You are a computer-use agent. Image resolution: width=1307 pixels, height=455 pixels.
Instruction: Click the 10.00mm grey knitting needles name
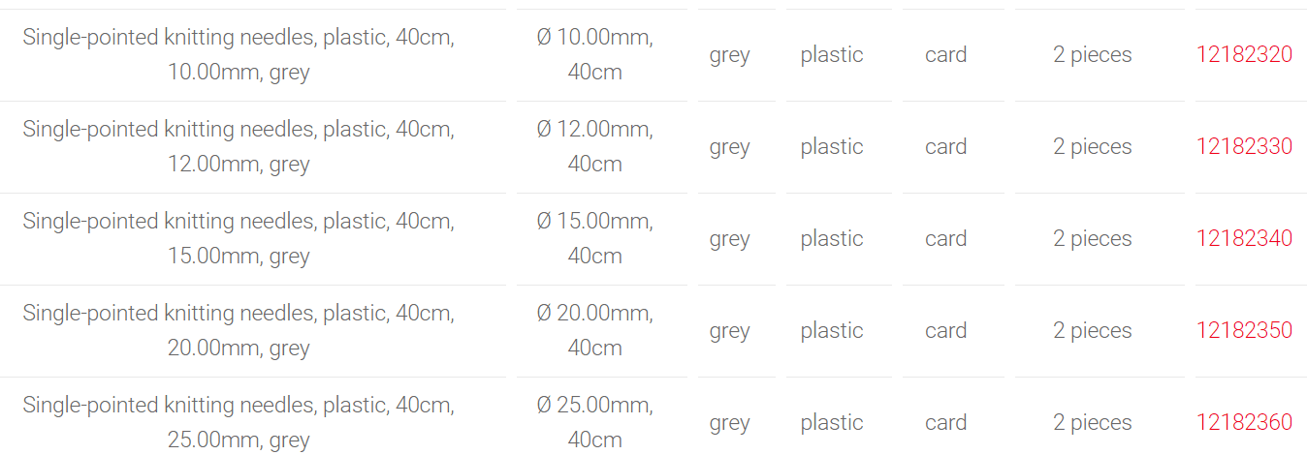(x=239, y=55)
